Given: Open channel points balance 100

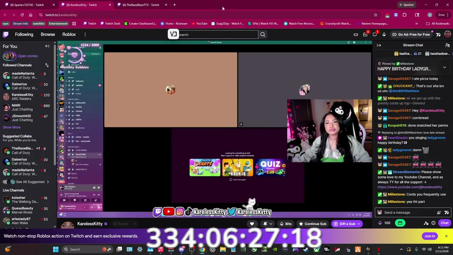Looking at the screenshot, I should 384,223.
